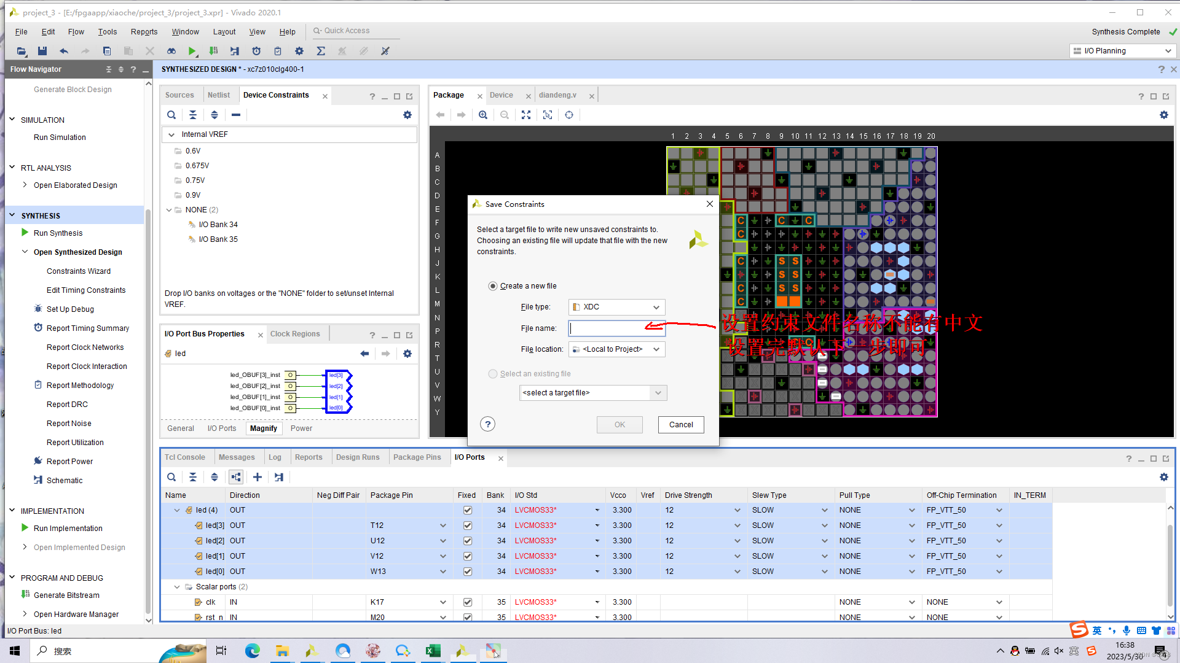Click the Run Synthesis green play icon

coord(25,233)
